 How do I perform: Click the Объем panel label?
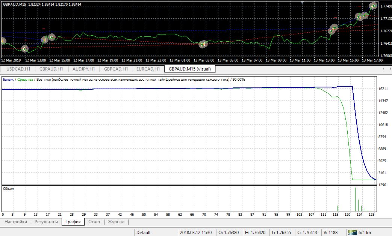(9, 189)
